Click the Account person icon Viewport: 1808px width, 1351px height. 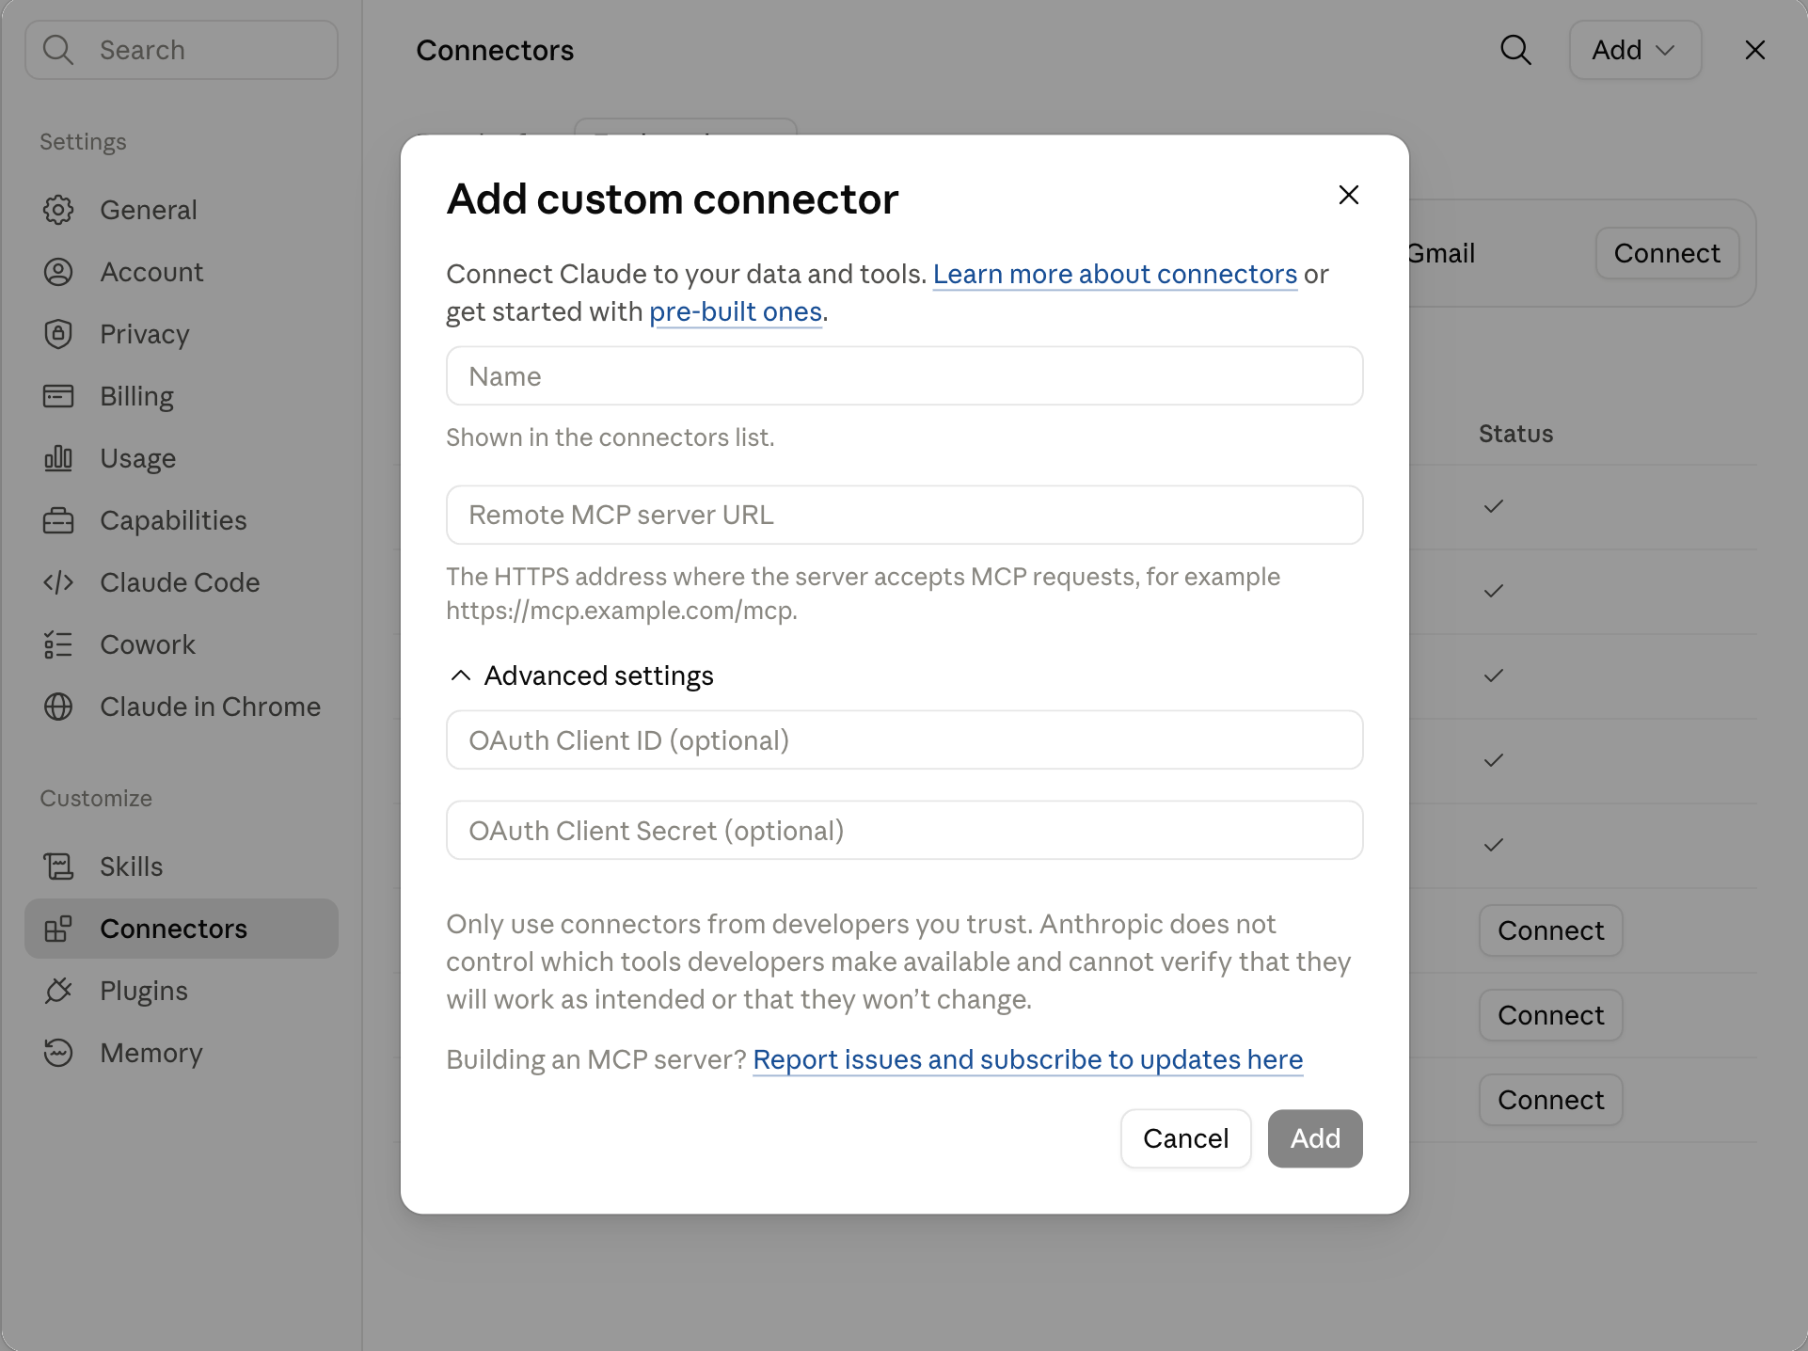(x=58, y=272)
